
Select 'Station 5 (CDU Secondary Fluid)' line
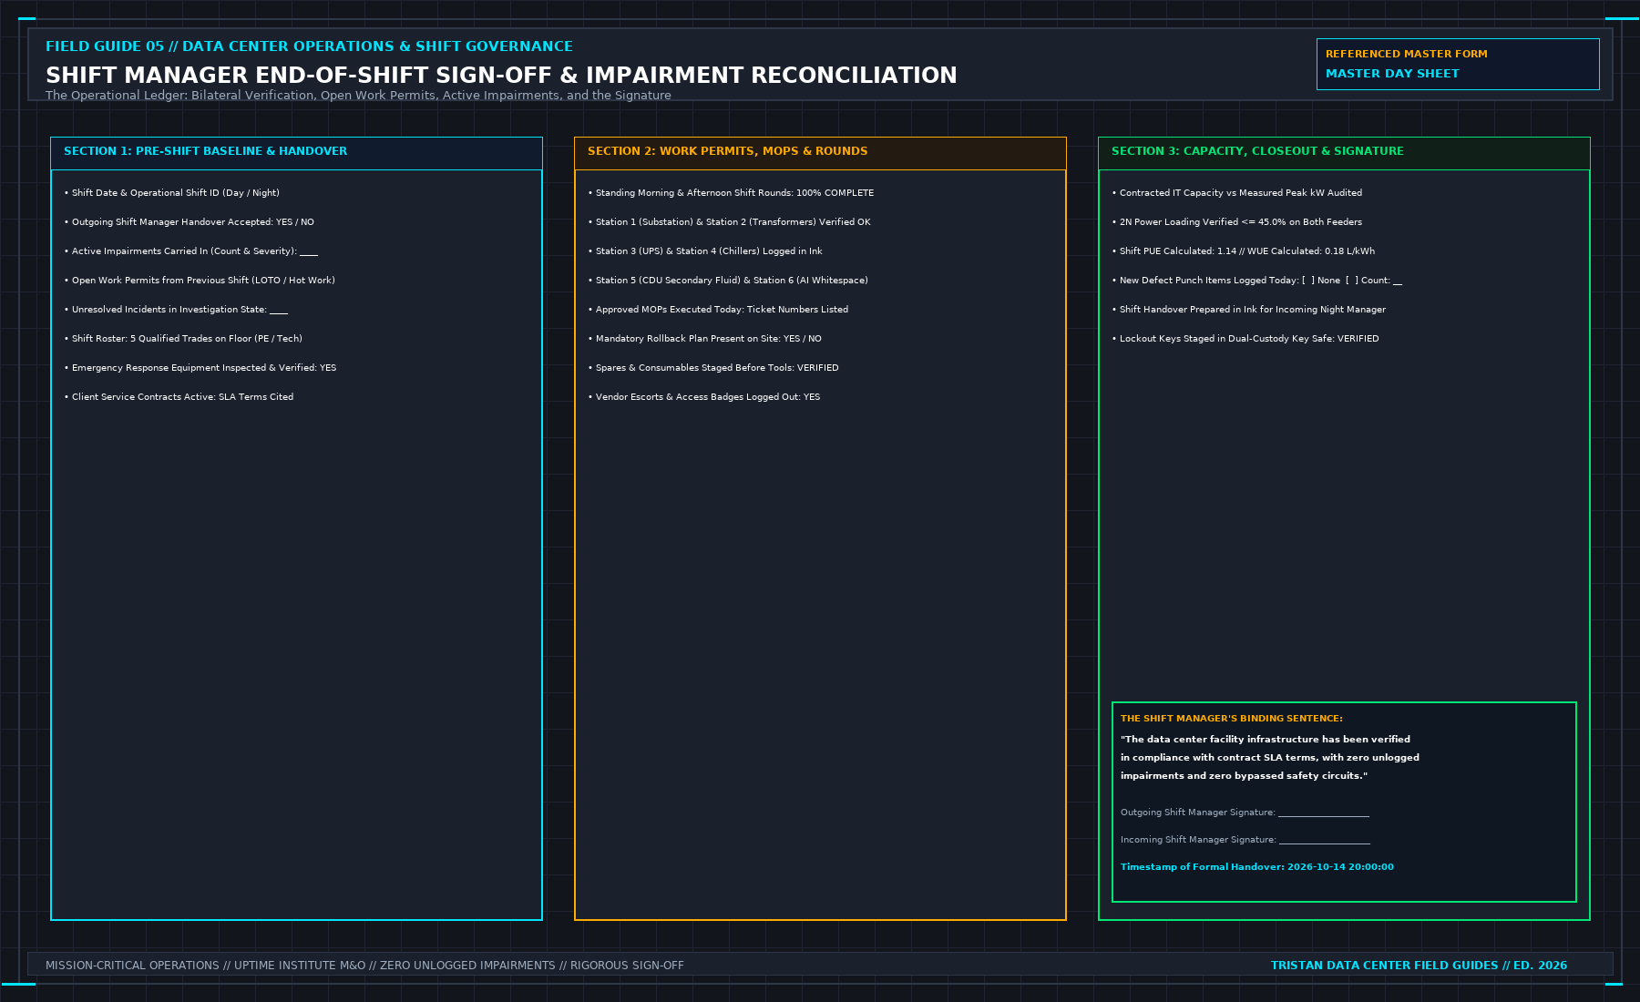click(x=728, y=281)
